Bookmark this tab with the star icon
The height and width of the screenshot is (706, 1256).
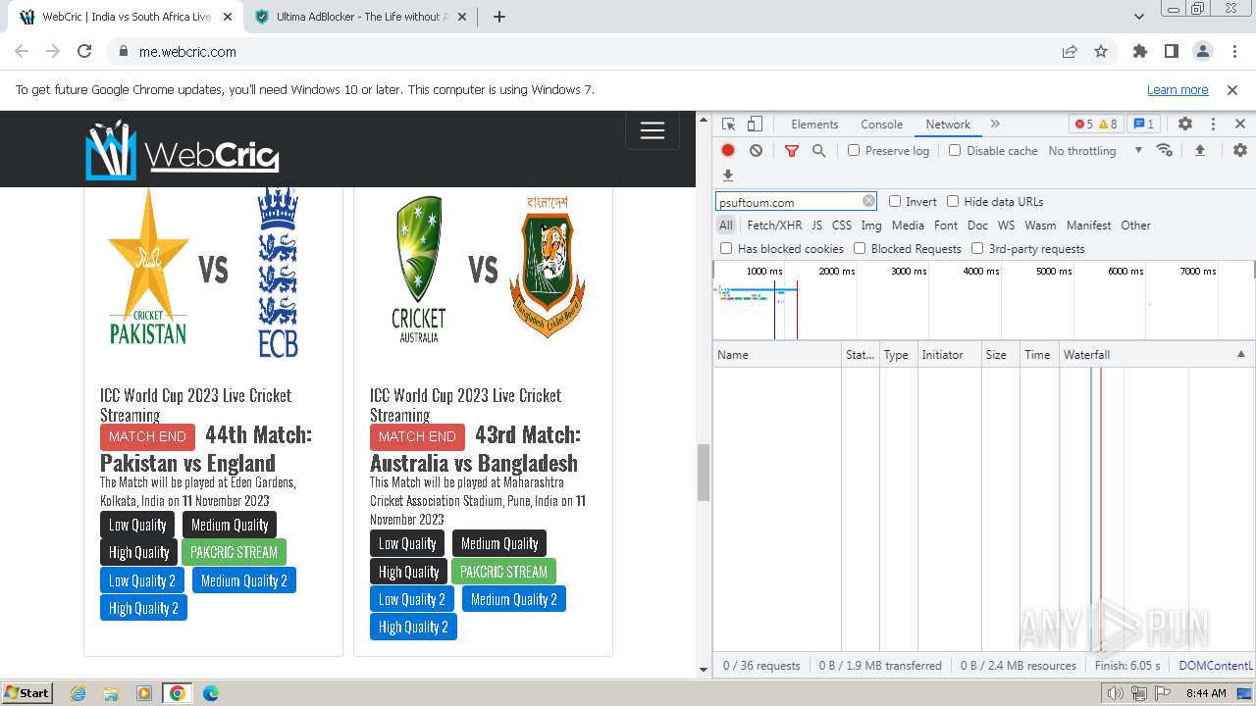(1101, 52)
